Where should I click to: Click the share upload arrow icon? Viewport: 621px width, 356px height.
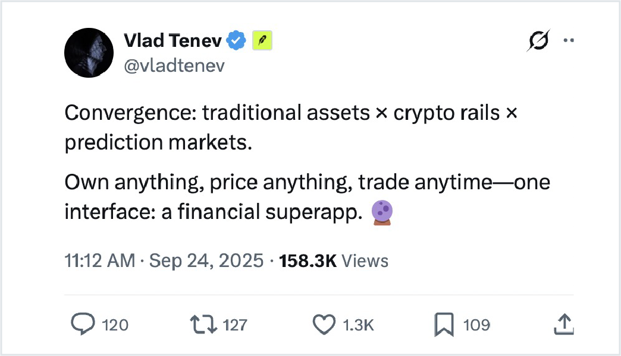(x=563, y=324)
